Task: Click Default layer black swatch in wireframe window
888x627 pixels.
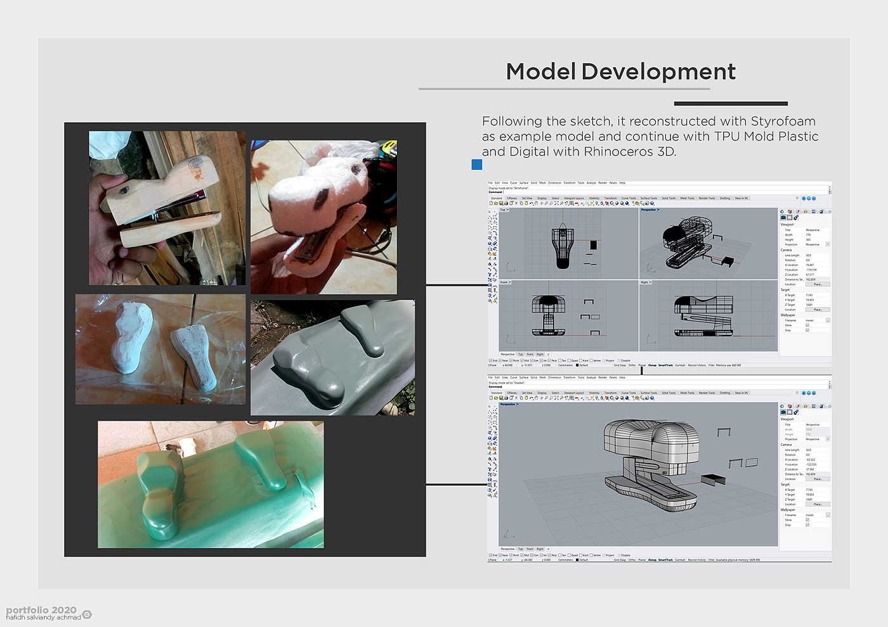Action: coord(577,365)
